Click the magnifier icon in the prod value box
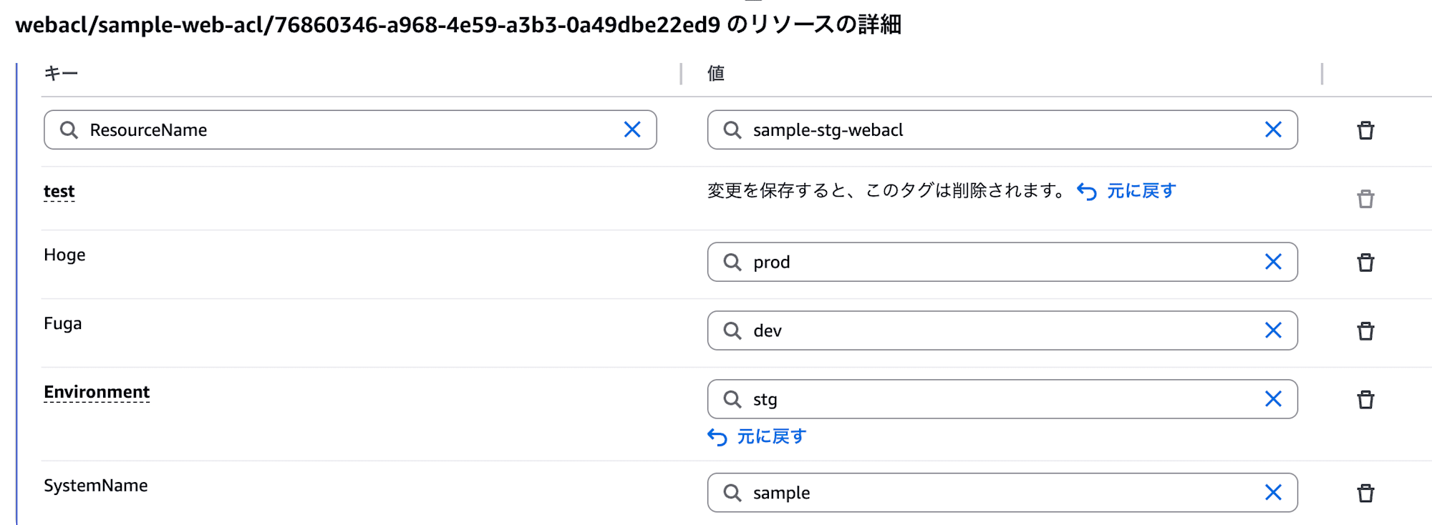This screenshot has width=1432, height=525. click(732, 262)
